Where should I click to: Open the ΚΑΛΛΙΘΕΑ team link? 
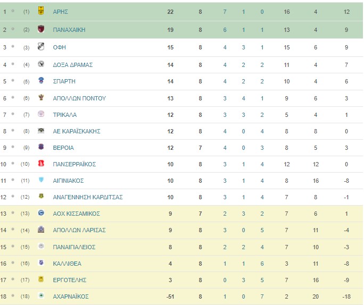67,264
